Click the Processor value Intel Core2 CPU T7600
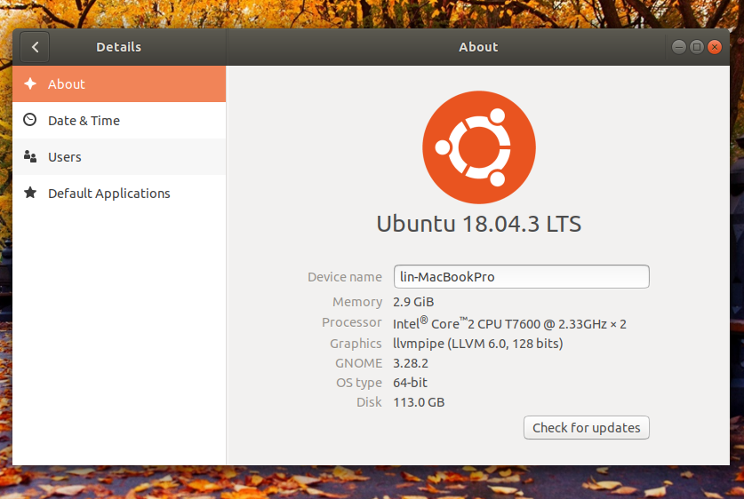The image size is (744, 499). [509, 323]
